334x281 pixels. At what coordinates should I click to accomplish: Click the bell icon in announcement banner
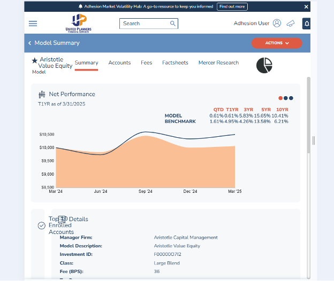tap(80, 6)
